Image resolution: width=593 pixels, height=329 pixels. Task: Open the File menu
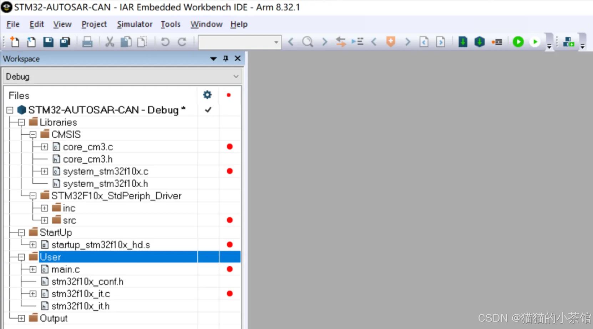coord(13,24)
